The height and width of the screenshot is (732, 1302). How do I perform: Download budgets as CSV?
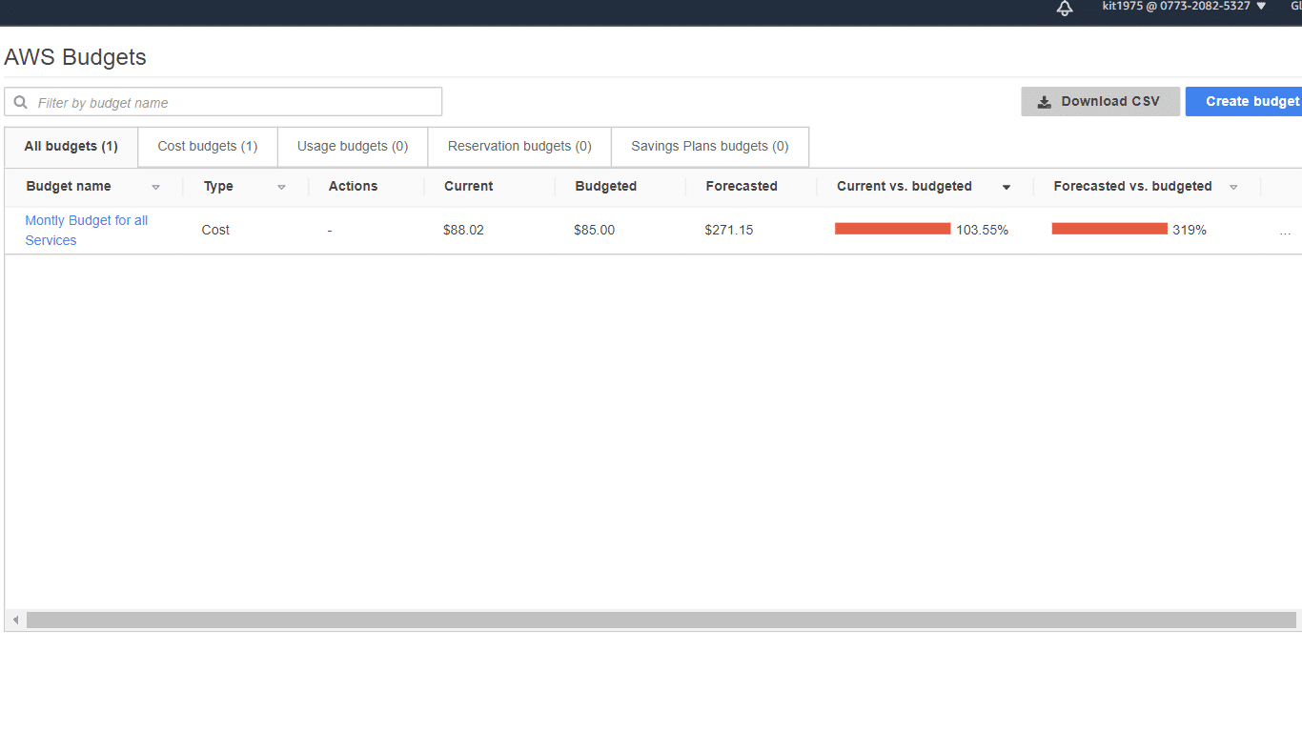[x=1101, y=101]
